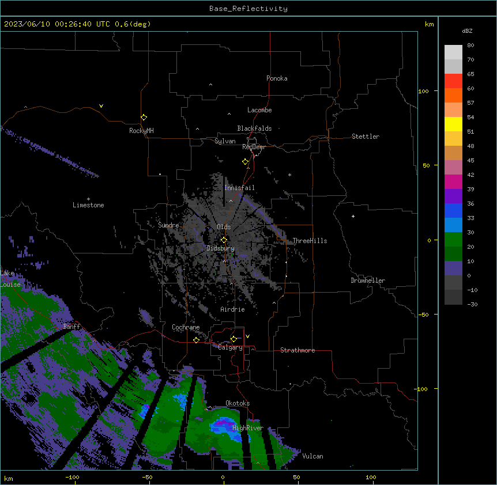The height and width of the screenshot is (485, 497).
Task: Pick the darkest gray -10 to -30 dBZ swatch
Action: [x=453, y=297]
